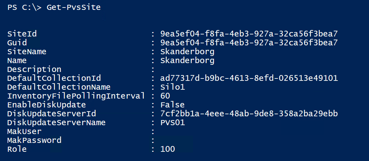Click the DefaultCollectionId GUID value
This screenshot has width=369, height=161.
point(249,78)
